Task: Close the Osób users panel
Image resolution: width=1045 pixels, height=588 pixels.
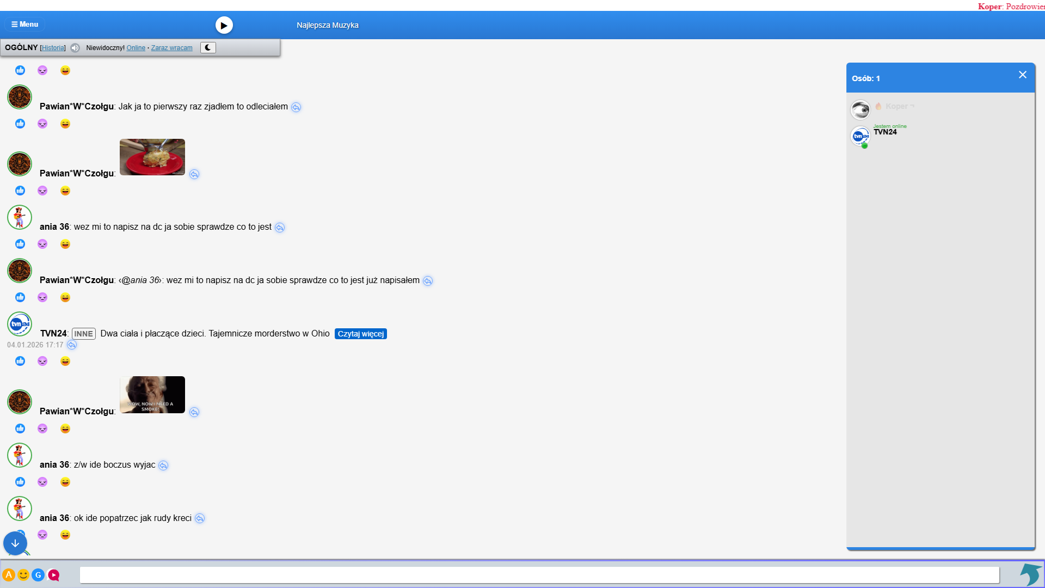Action: 1022,75
